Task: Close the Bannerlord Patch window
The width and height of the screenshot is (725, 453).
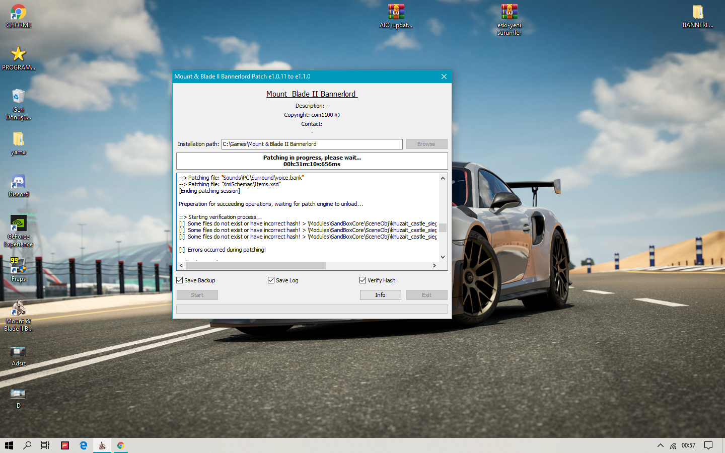Action: point(444,77)
